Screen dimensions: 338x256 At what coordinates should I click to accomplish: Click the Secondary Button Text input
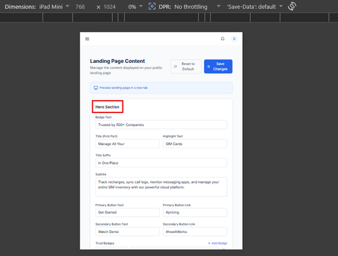pyautogui.click(x=128, y=232)
